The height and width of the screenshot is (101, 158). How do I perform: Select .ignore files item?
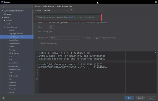pos(13,63)
